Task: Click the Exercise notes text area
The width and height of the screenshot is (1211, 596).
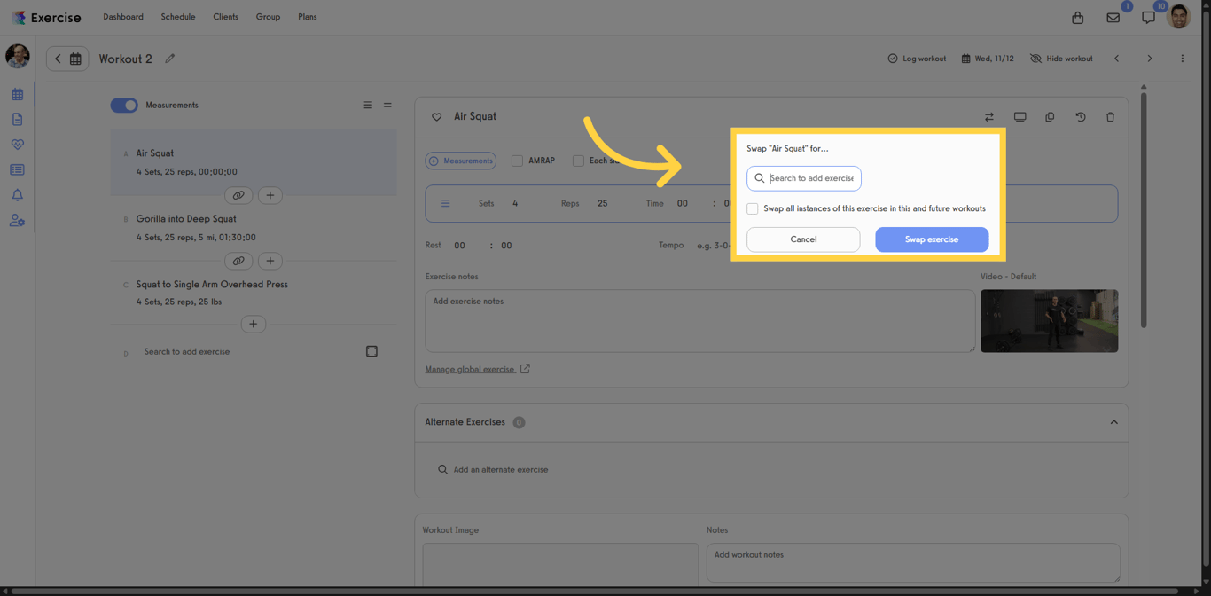Action: click(699, 321)
